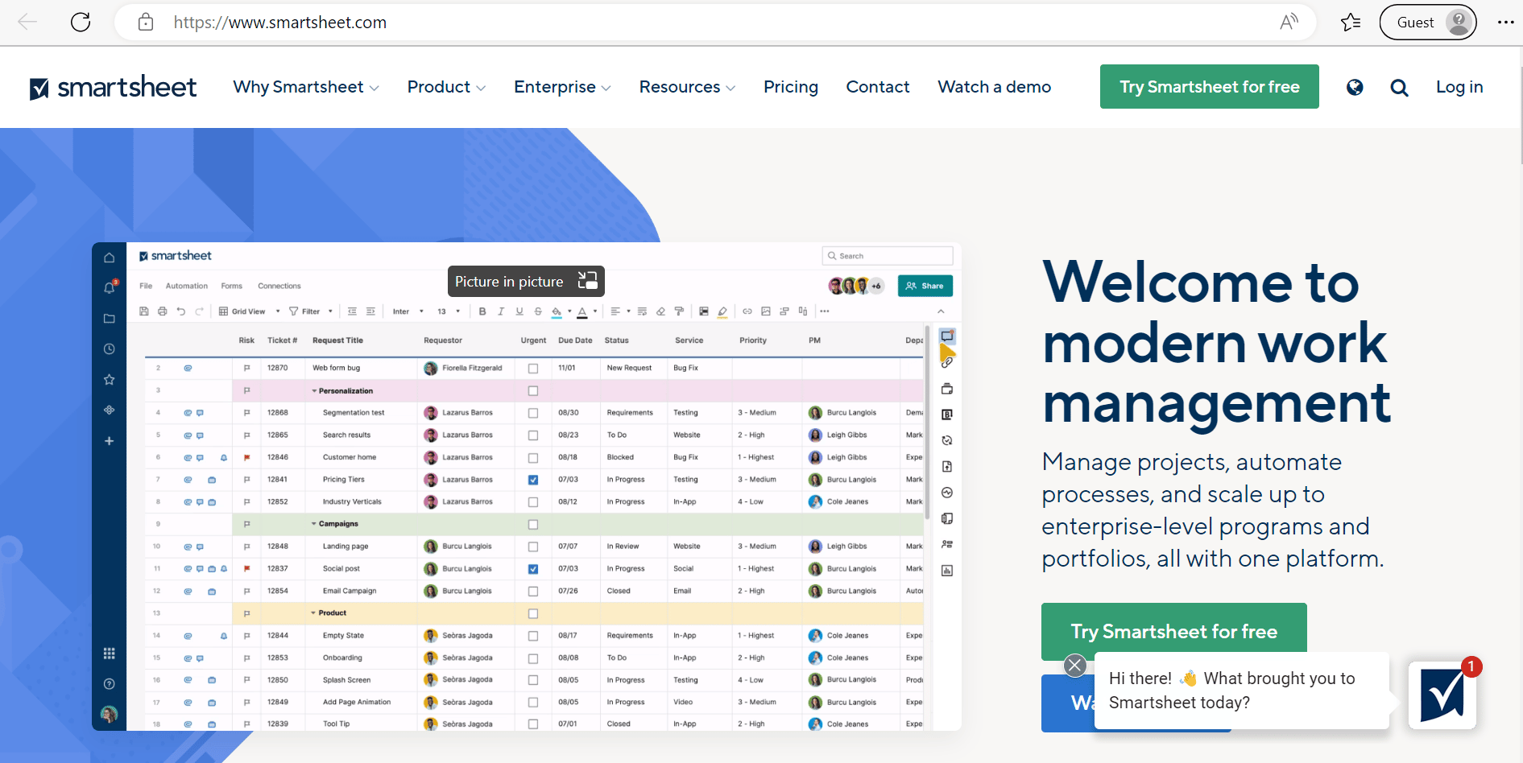Toggle Italic formatting in the sheet toolbar
The height and width of the screenshot is (763, 1523).
pos(500,311)
